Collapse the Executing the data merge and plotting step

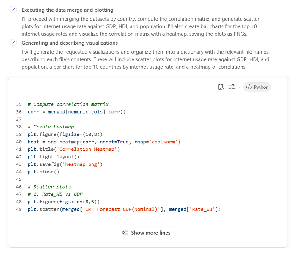(x=67, y=10)
